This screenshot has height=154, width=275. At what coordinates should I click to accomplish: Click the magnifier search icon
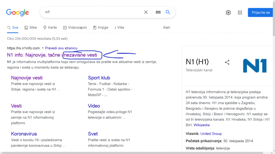(x=168, y=12)
